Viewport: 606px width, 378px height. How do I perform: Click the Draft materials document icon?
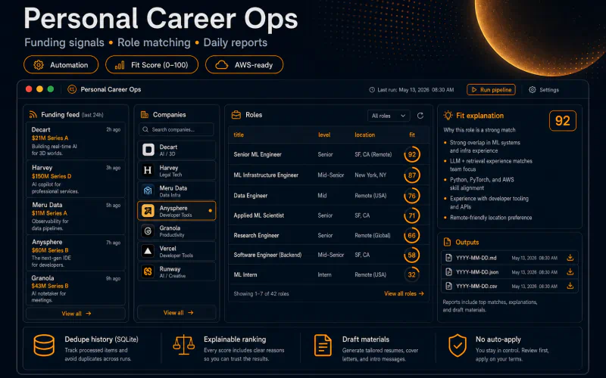pyautogui.click(x=323, y=345)
